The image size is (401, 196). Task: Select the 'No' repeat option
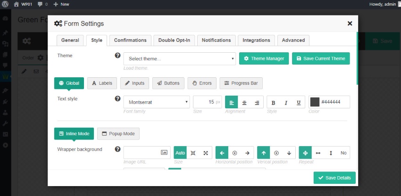point(343,153)
